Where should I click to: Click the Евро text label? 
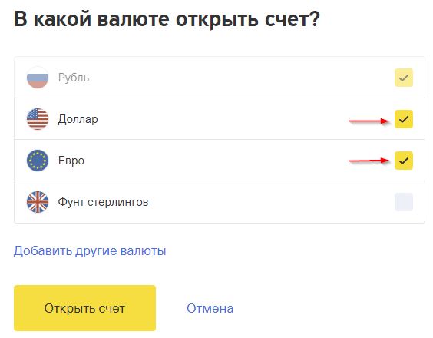pos(71,161)
